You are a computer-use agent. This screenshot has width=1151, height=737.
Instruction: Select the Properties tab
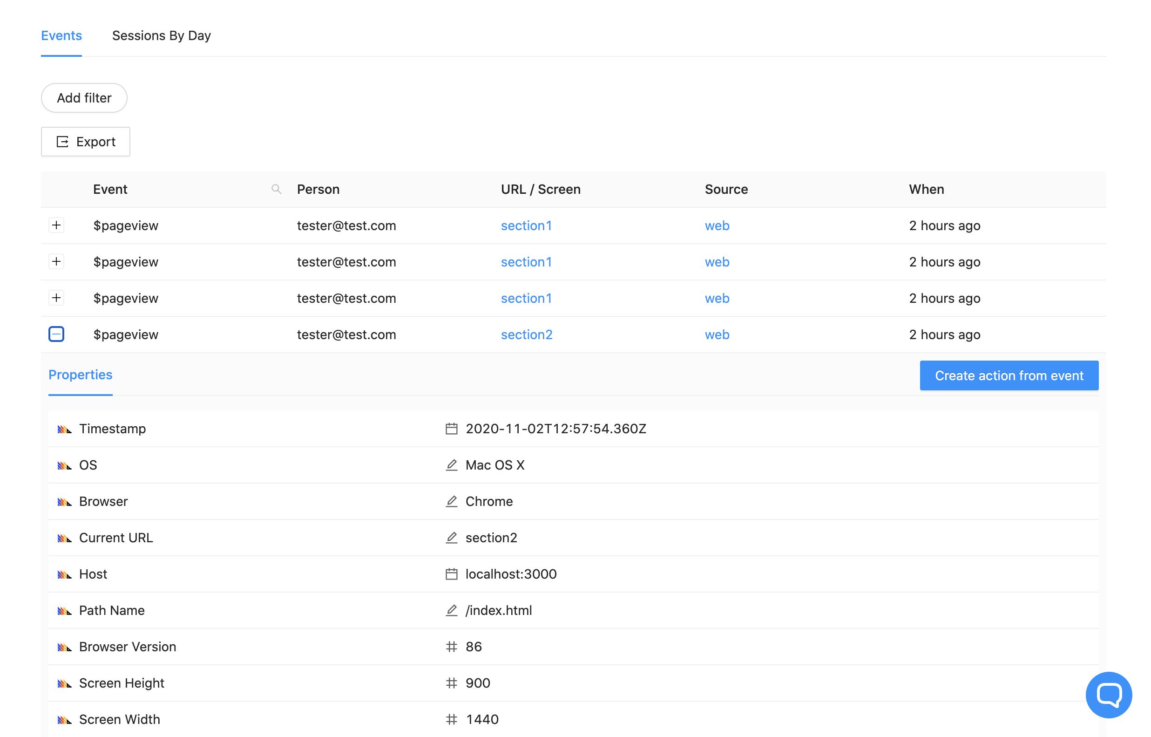click(81, 375)
